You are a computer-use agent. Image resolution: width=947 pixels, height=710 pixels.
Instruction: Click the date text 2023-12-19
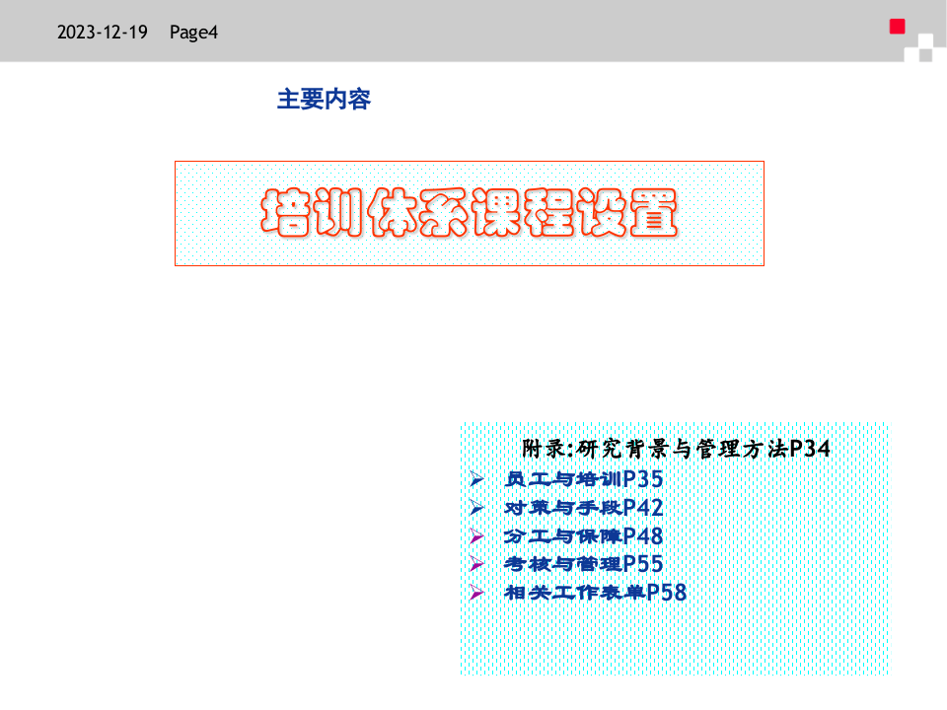coord(102,32)
